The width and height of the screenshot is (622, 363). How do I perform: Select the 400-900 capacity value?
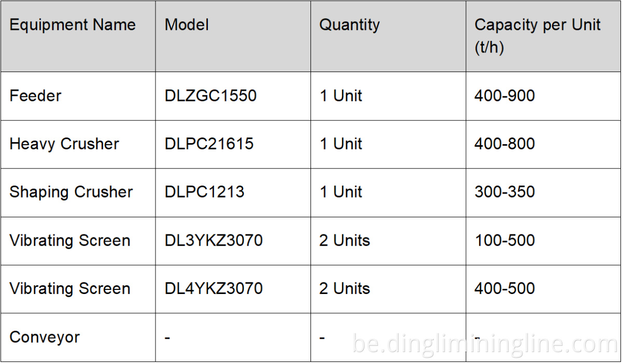pos(504,96)
